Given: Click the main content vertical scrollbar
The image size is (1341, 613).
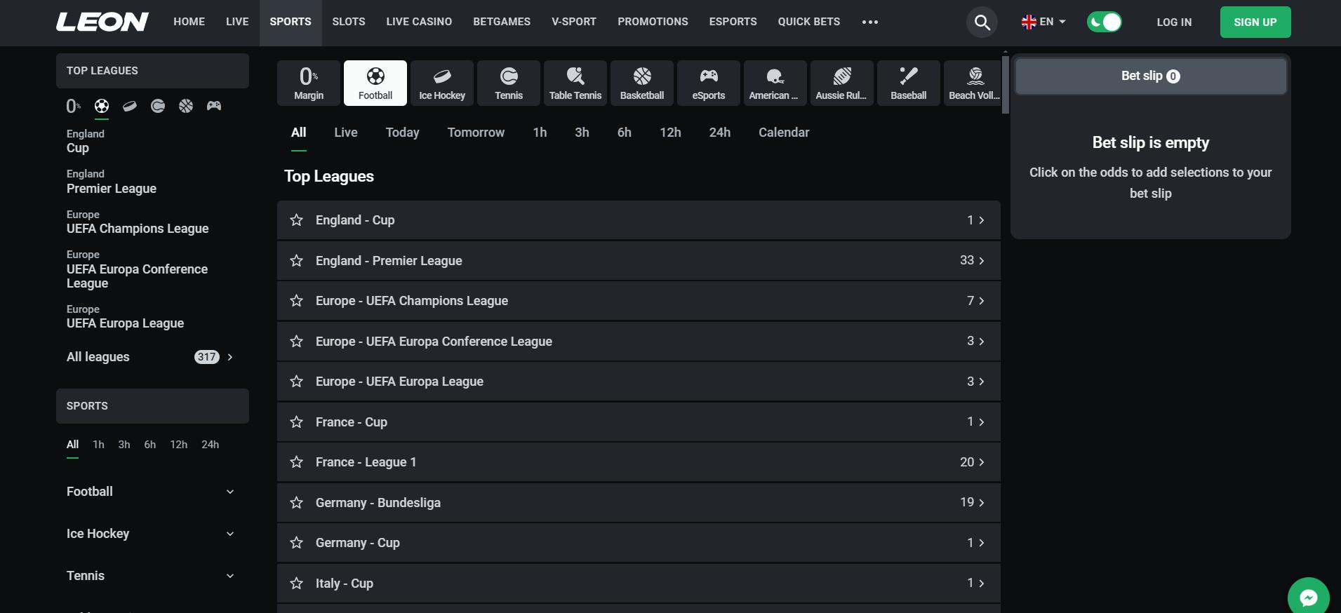Looking at the screenshot, I should [x=1006, y=84].
